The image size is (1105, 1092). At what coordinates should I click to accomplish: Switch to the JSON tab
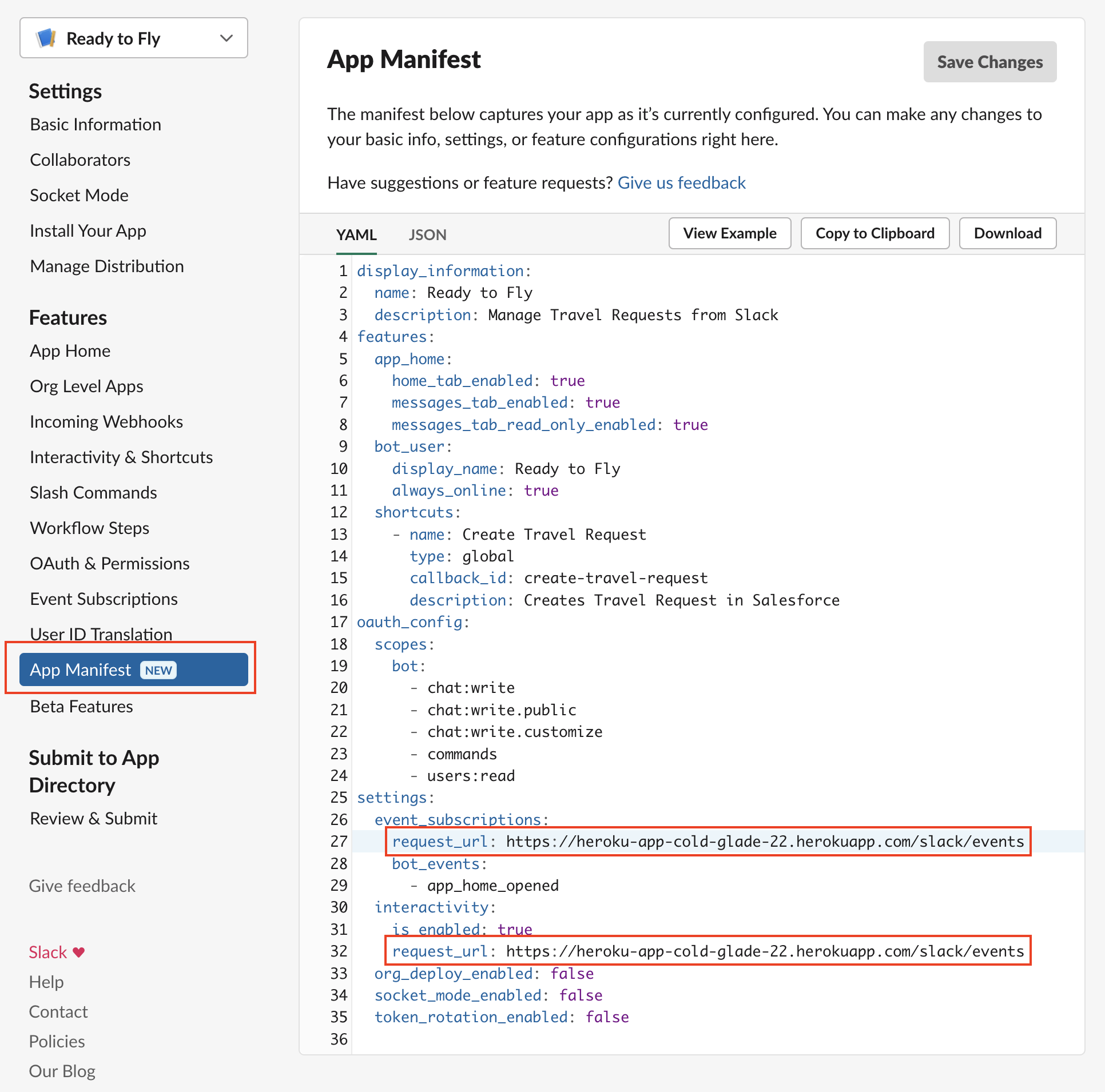click(427, 234)
